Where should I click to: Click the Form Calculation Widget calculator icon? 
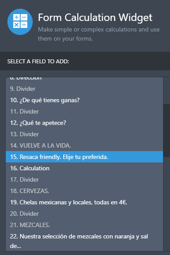point(20,22)
